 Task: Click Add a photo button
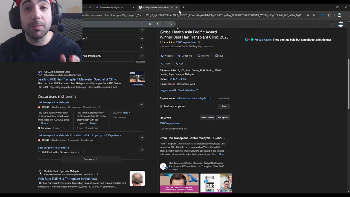pos(223,118)
